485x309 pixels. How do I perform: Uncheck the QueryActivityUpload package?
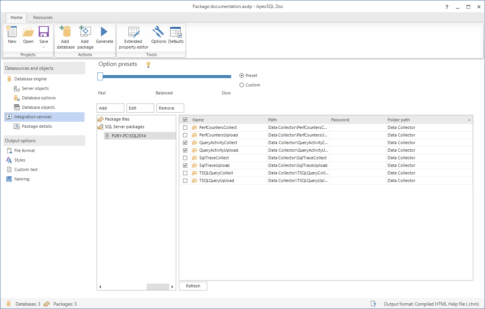pyautogui.click(x=185, y=150)
